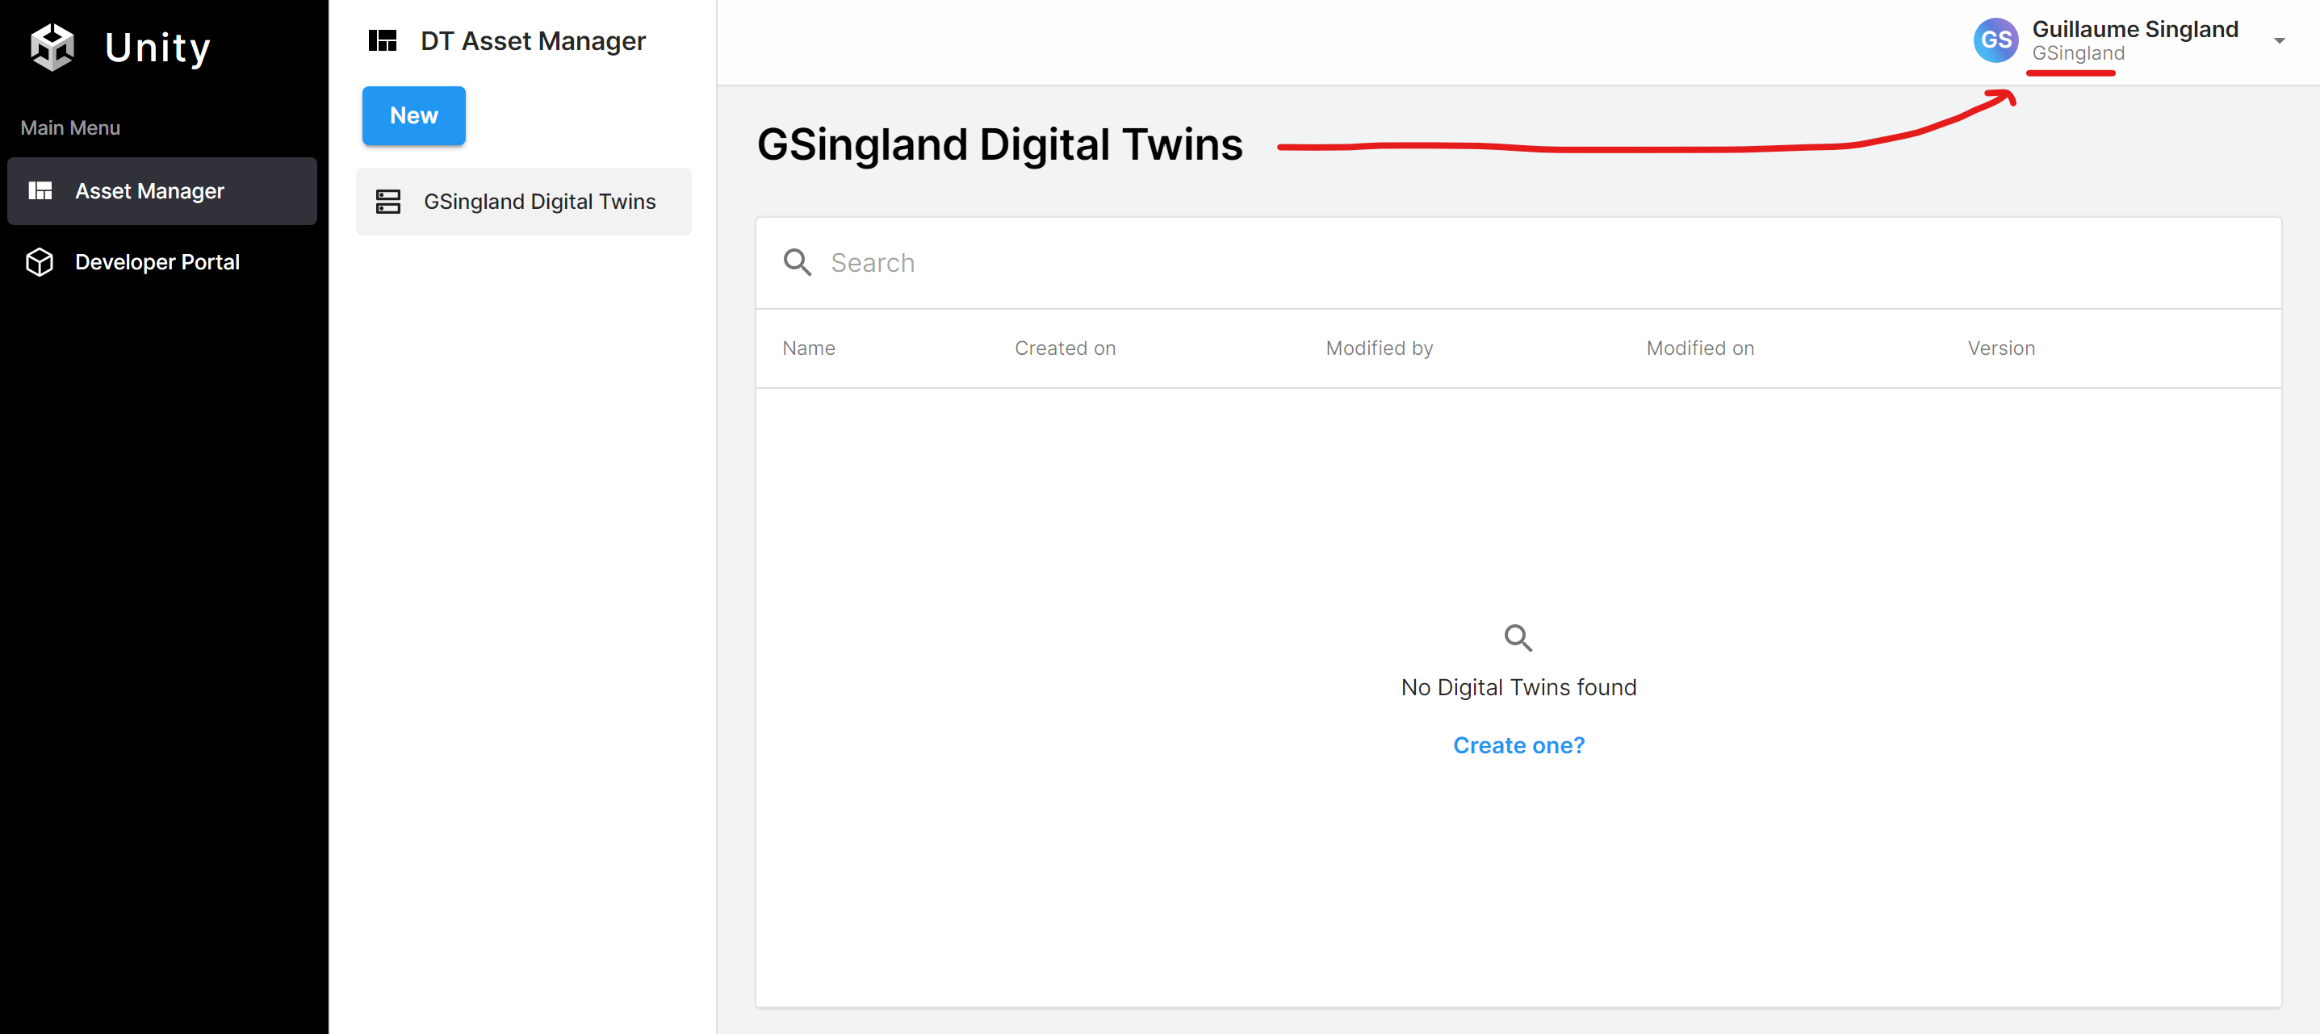Click the DT Asset Manager header icon
This screenshot has height=1034, width=2320.
coord(383,41)
